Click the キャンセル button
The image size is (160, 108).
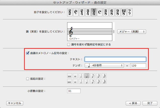coord(15,103)
